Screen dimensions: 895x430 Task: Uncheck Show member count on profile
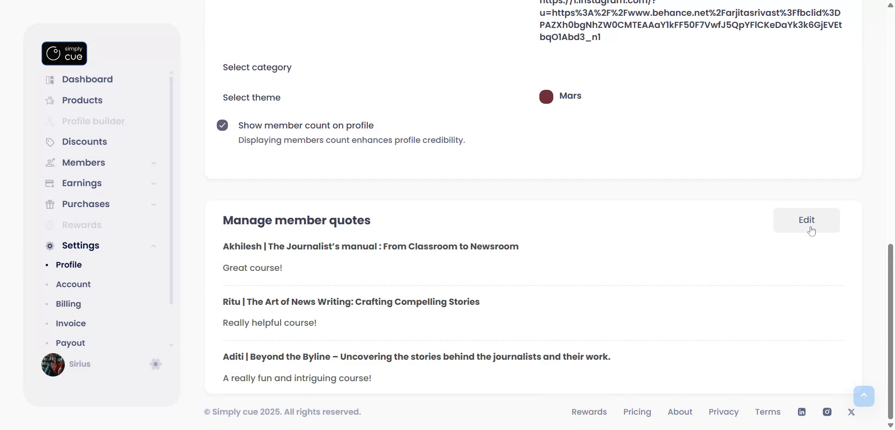(222, 125)
